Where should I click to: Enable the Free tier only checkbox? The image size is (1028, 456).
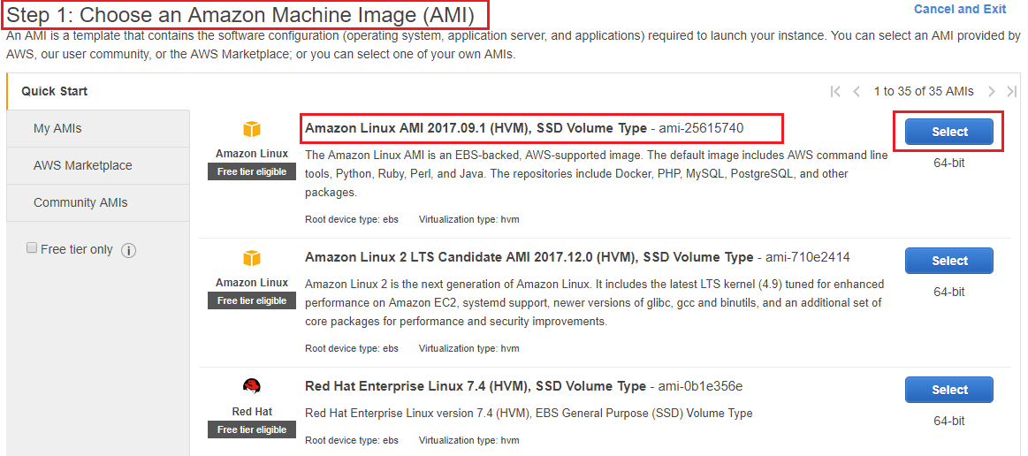[x=32, y=248]
